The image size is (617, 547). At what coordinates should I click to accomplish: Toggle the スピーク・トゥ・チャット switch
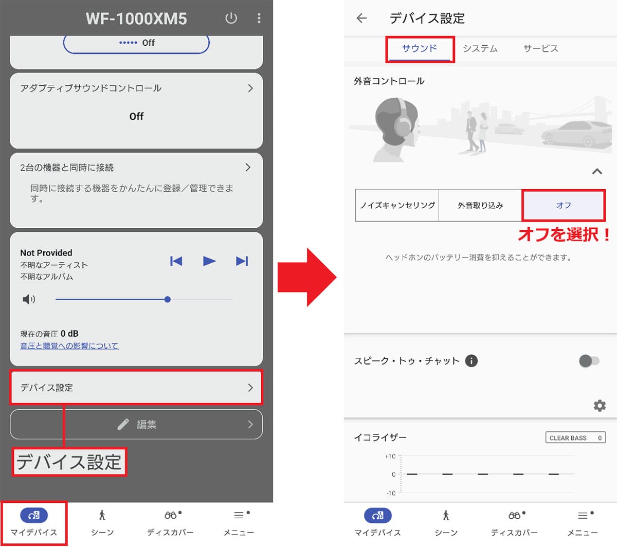coord(589,361)
